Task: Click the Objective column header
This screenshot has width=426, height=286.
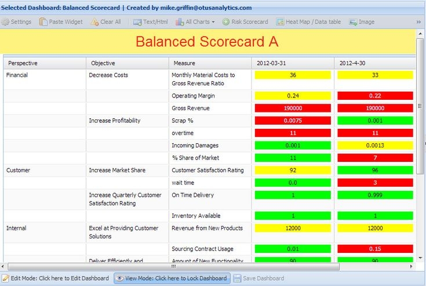Action: click(x=103, y=63)
